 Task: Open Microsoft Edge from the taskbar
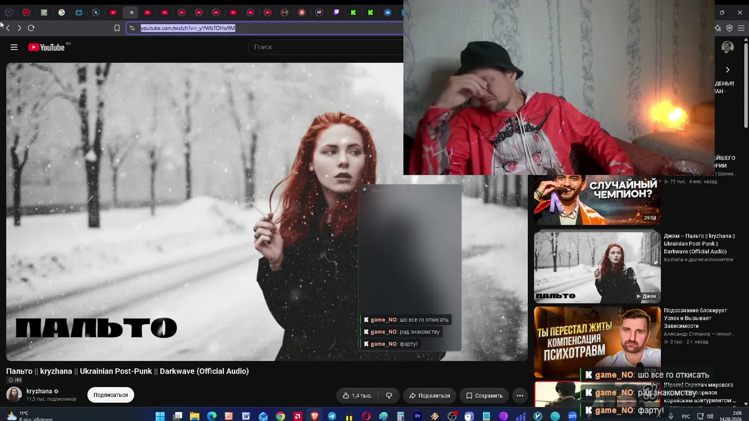212,416
